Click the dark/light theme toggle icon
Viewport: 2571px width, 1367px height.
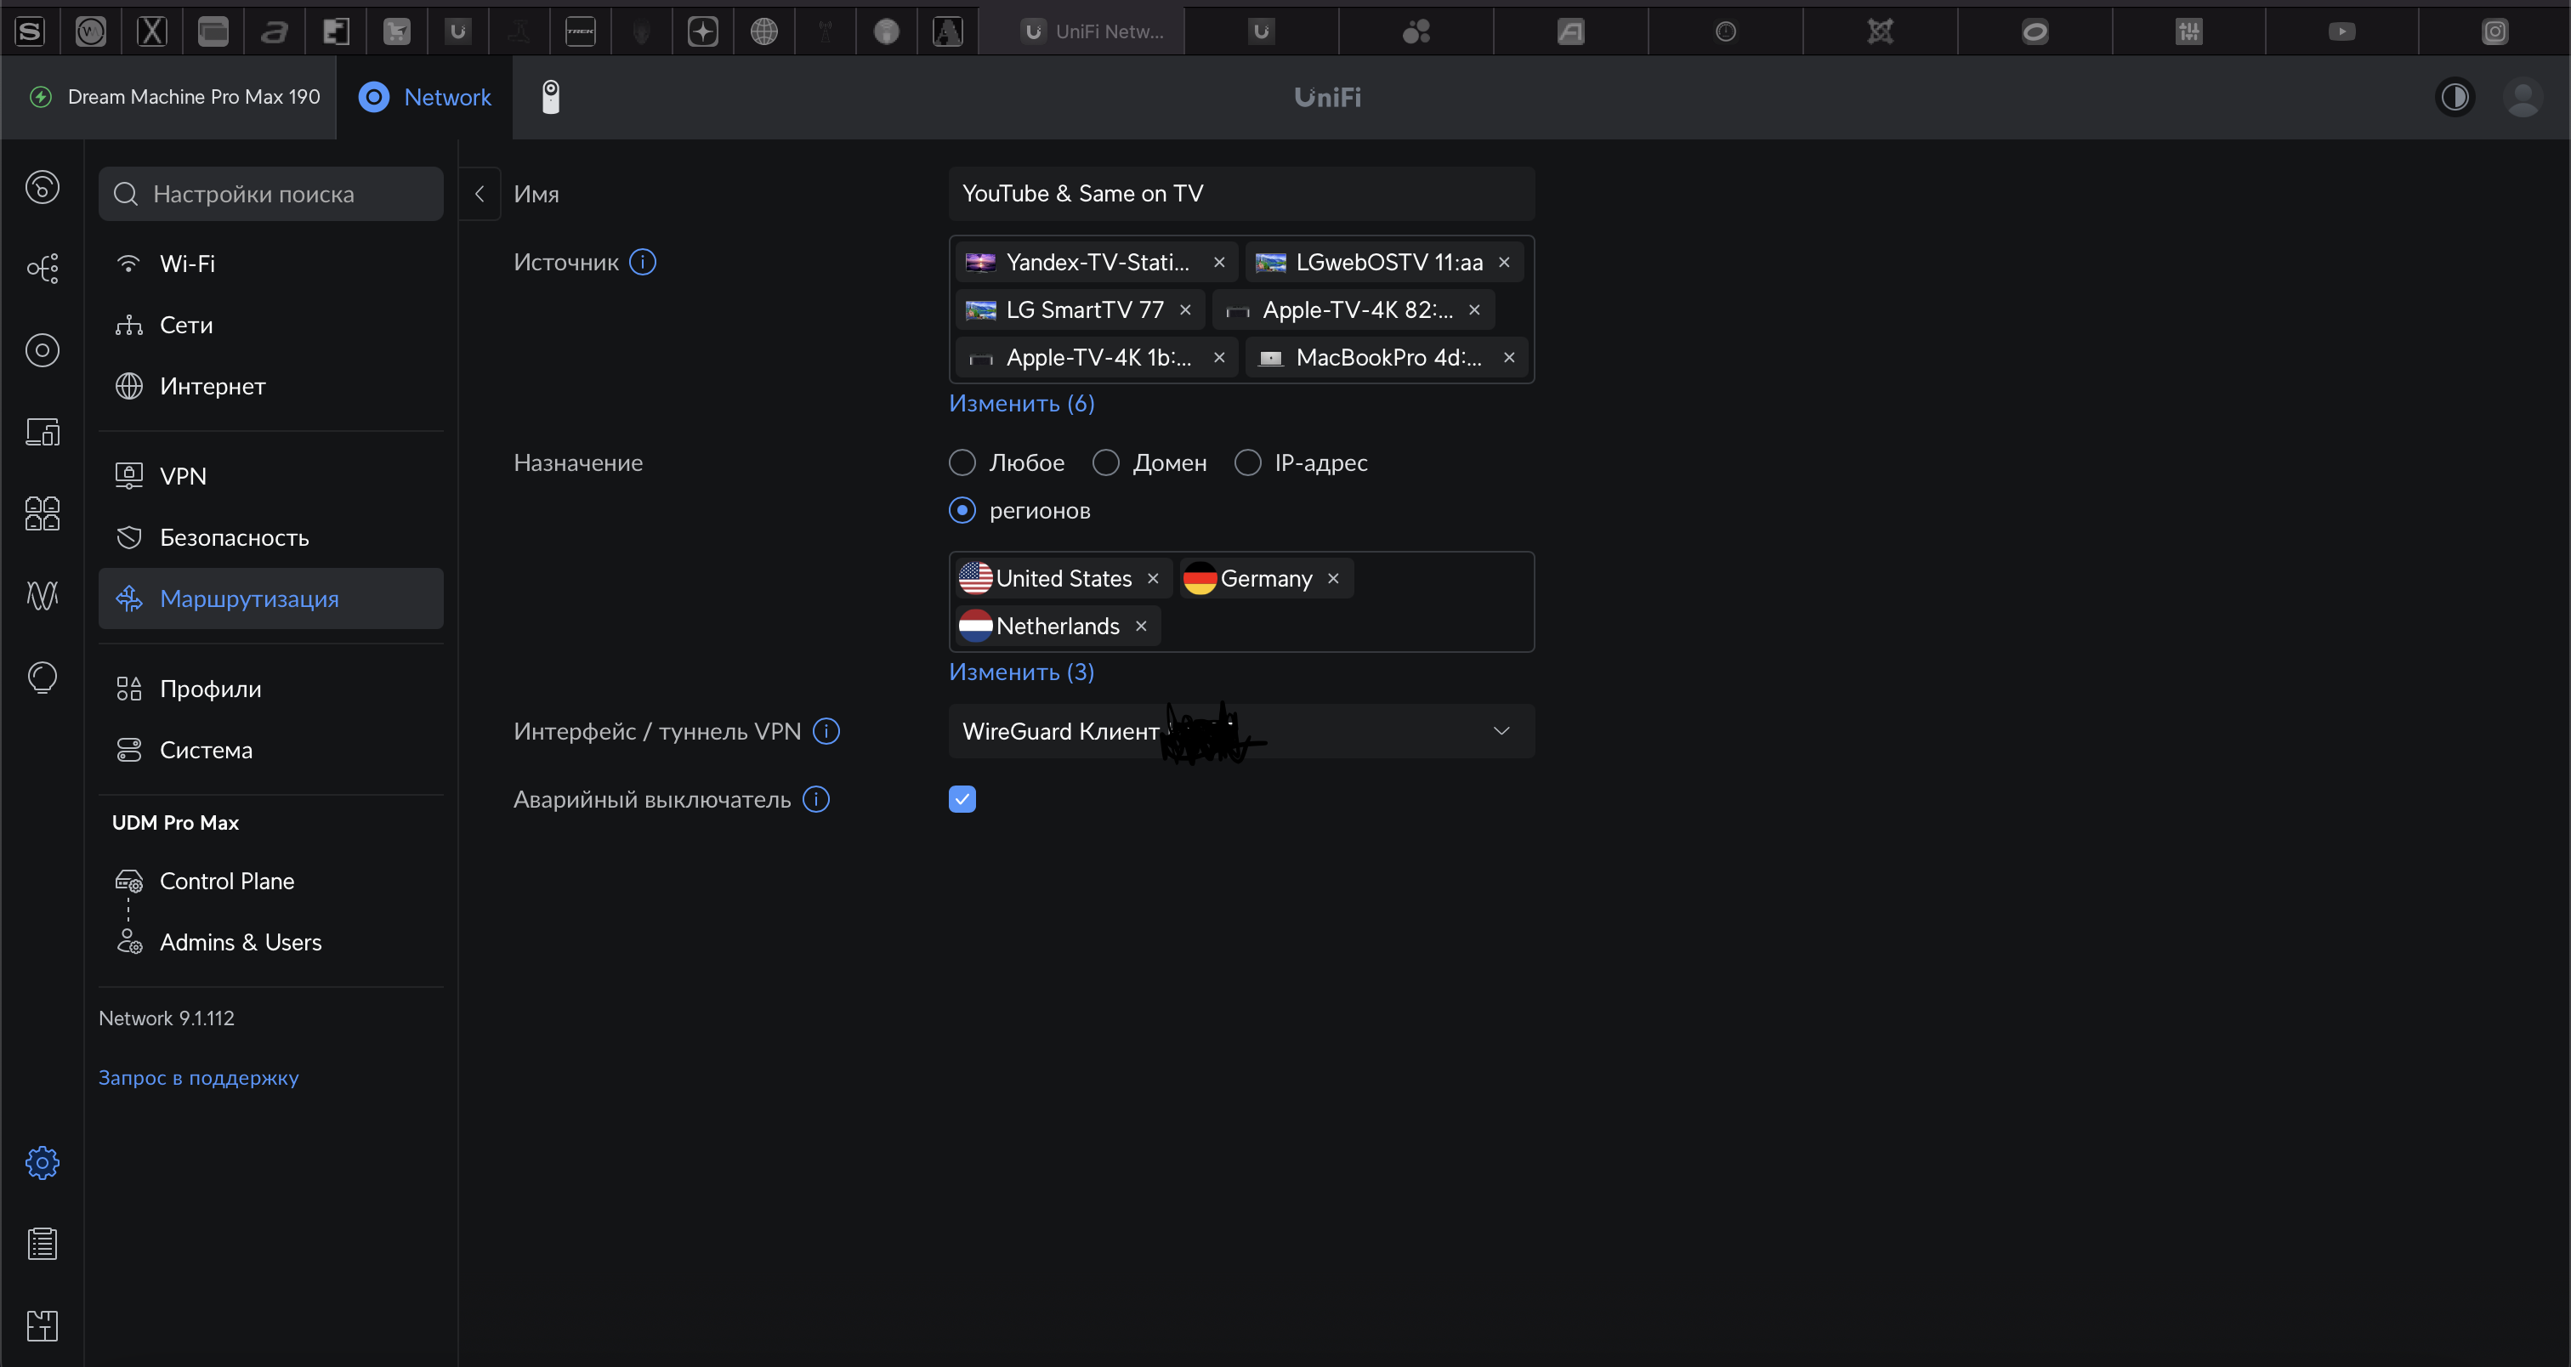2455,97
